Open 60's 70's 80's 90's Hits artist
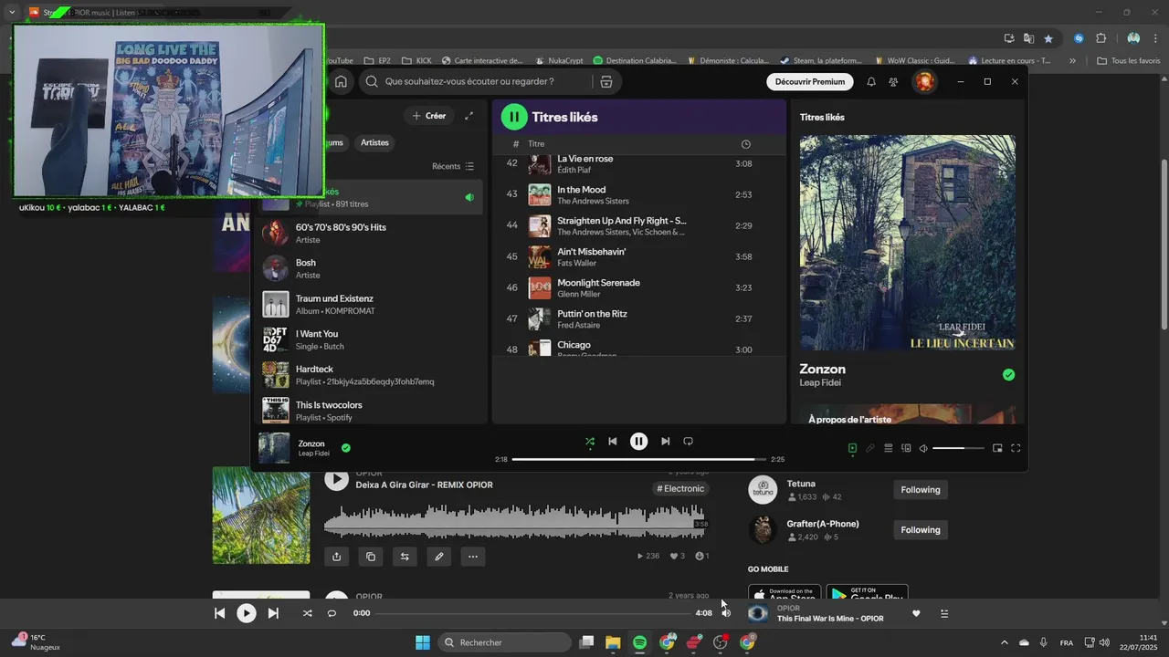The width and height of the screenshot is (1169, 657). [x=368, y=233]
